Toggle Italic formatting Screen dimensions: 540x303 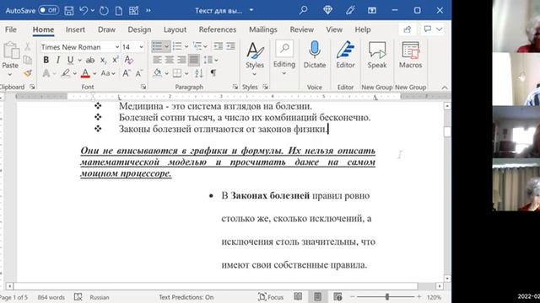click(x=58, y=60)
